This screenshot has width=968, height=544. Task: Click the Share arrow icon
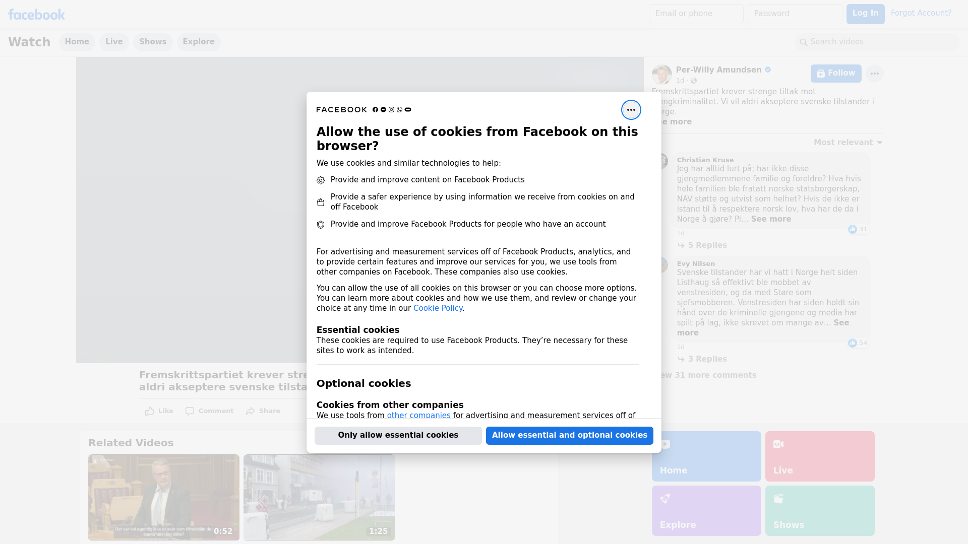(251, 411)
